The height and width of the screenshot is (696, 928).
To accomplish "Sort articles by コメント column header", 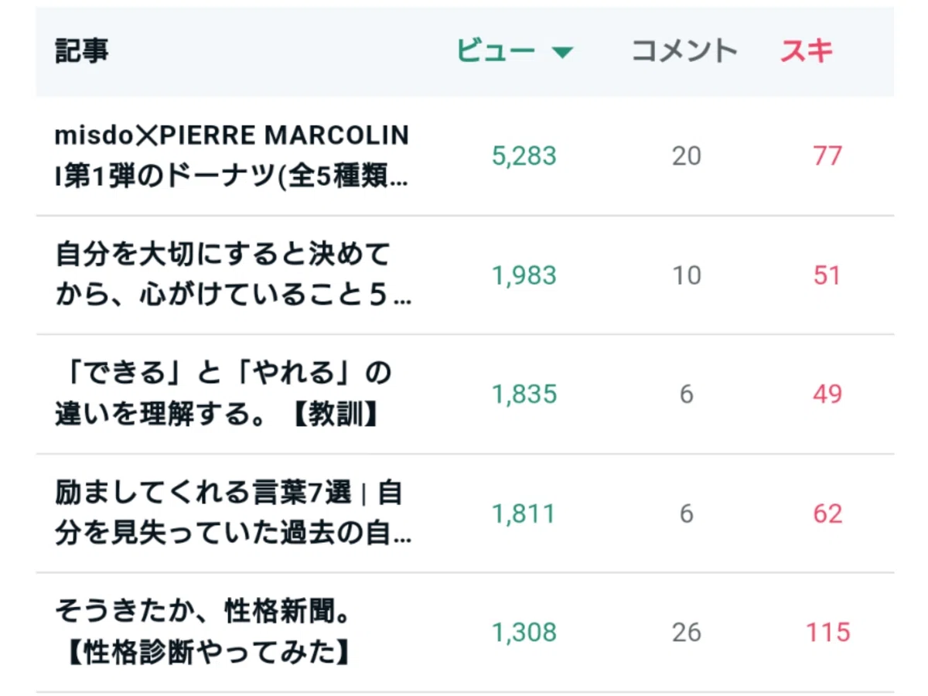I will pyautogui.click(x=684, y=51).
